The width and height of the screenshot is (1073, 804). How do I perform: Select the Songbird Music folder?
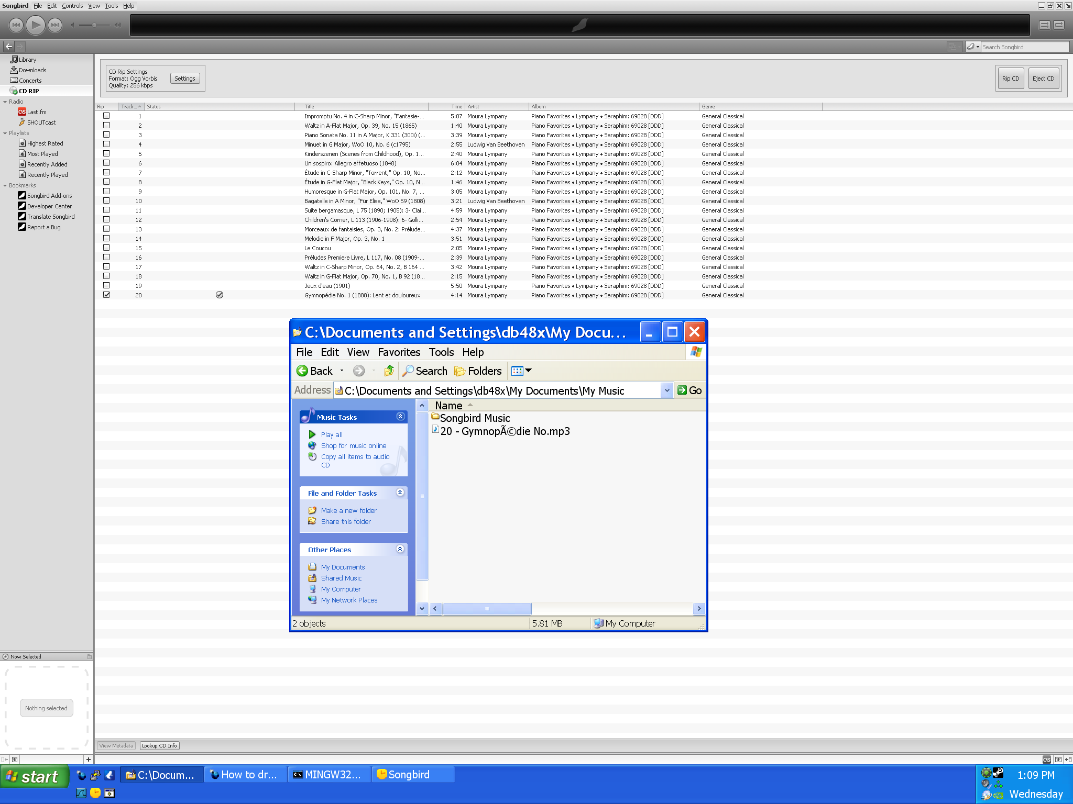[x=470, y=418]
